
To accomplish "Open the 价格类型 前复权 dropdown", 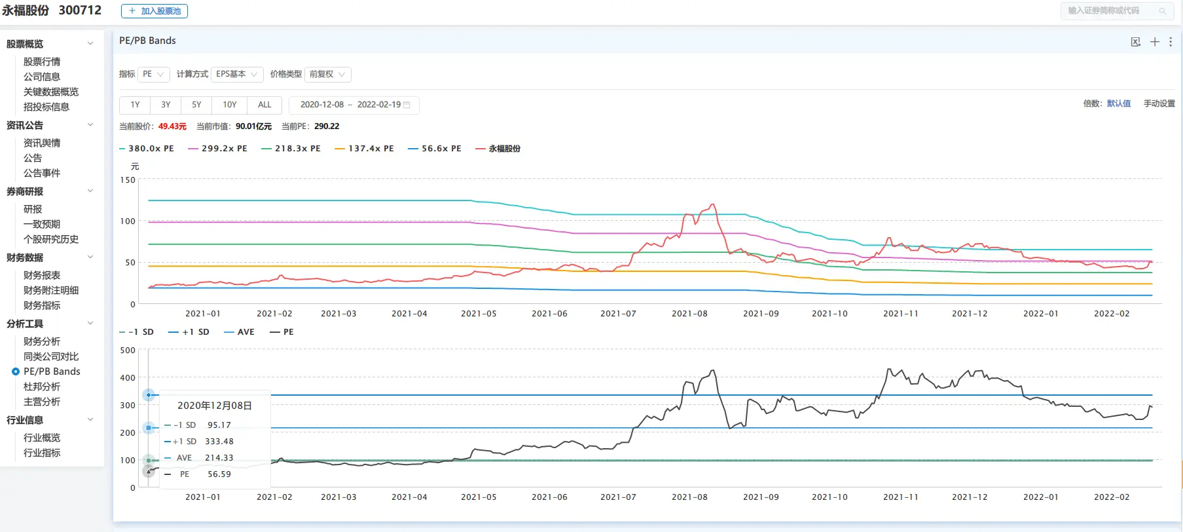I will pos(328,74).
